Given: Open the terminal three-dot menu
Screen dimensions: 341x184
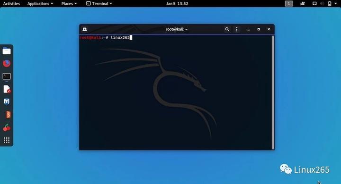Looking at the screenshot, I should 237,29.
